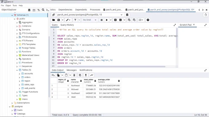Launch the PSQL Tool icon

[48, 10]
